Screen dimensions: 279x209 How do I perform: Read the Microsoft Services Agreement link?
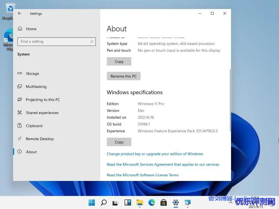click(163, 164)
